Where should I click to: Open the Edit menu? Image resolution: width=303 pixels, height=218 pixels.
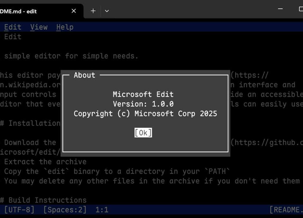click(13, 27)
